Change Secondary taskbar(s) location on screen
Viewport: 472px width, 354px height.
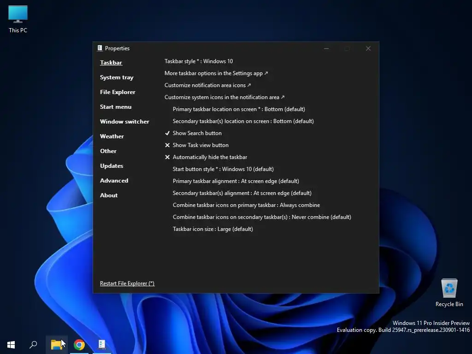(243, 121)
